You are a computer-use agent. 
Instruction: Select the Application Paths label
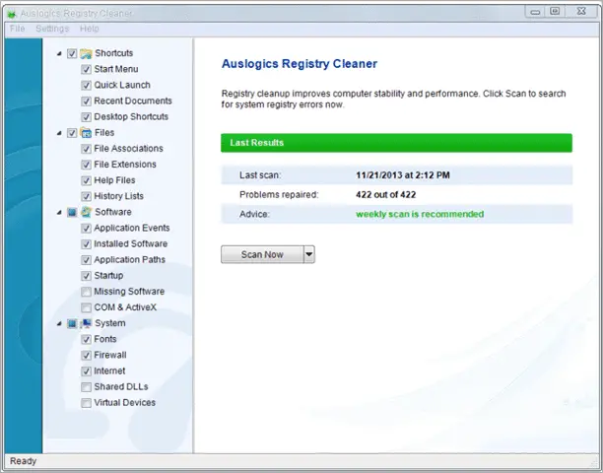click(130, 260)
